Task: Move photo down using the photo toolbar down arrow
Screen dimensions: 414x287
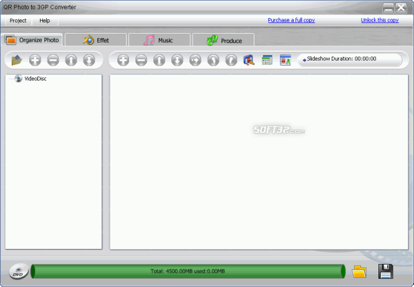Action: click(177, 60)
